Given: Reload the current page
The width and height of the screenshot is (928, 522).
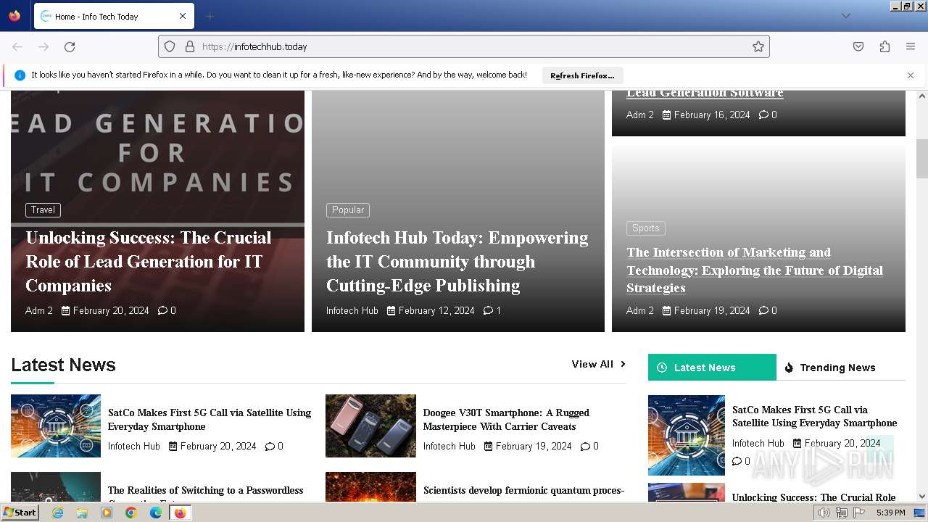Looking at the screenshot, I should click(70, 46).
